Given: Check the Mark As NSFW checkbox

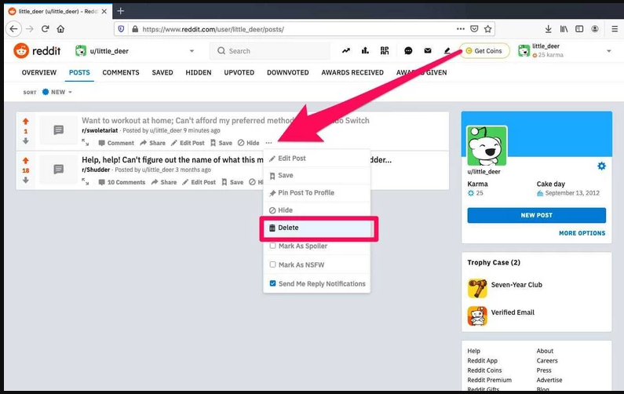Looking at the screenshot, I should (272, 264).
